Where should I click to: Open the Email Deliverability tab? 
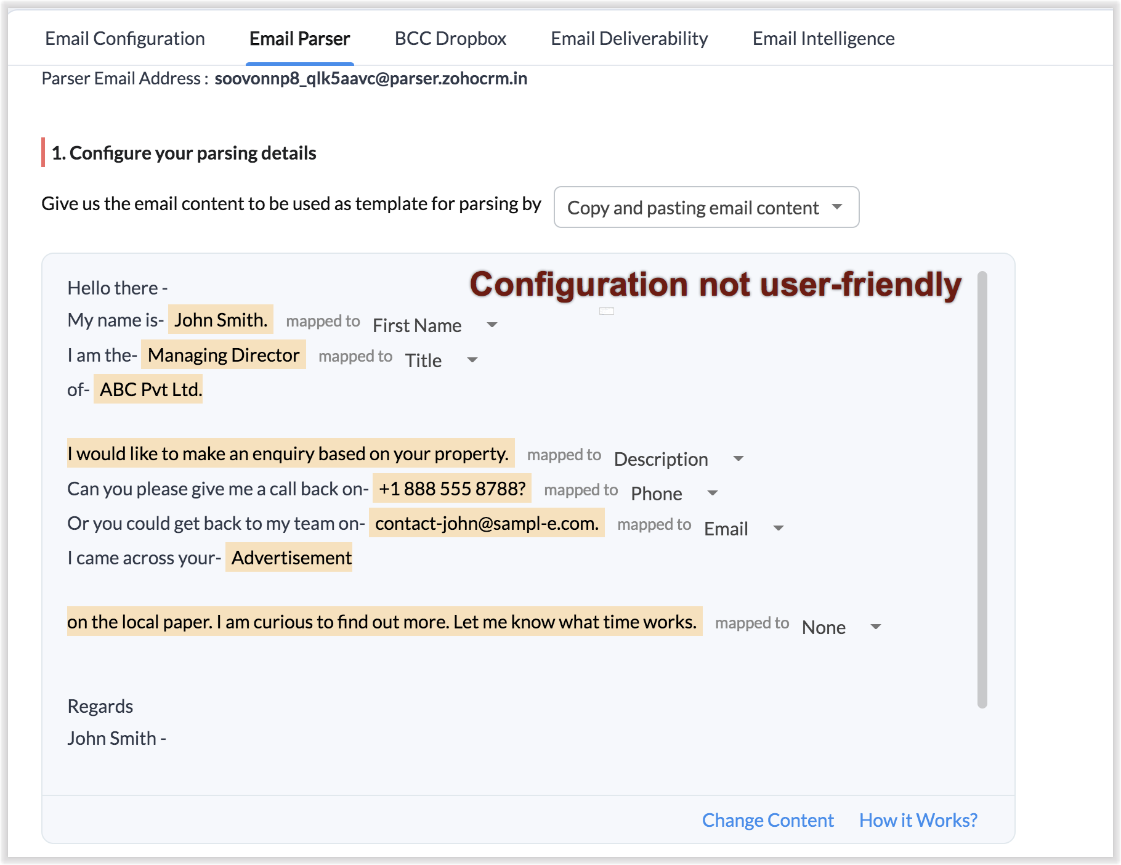pyautogui.click(x=629, y=39)
